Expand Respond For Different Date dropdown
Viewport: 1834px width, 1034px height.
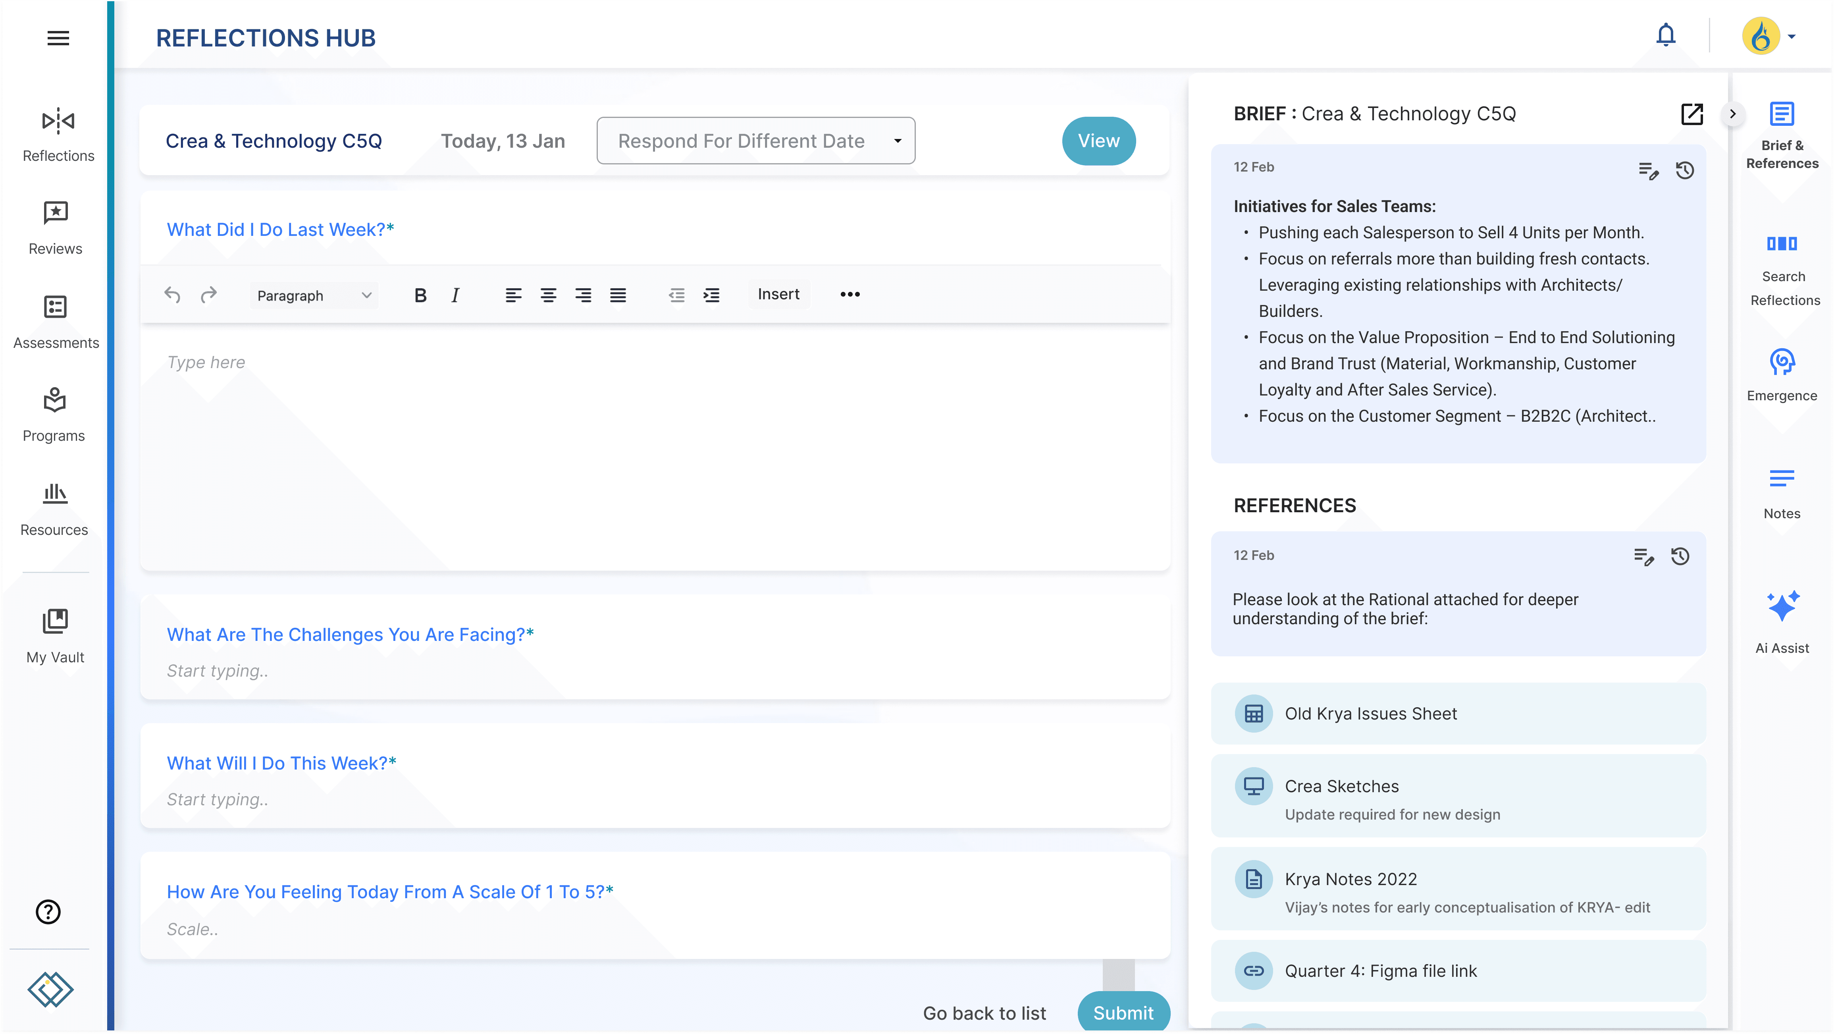[x=755, y=141]
